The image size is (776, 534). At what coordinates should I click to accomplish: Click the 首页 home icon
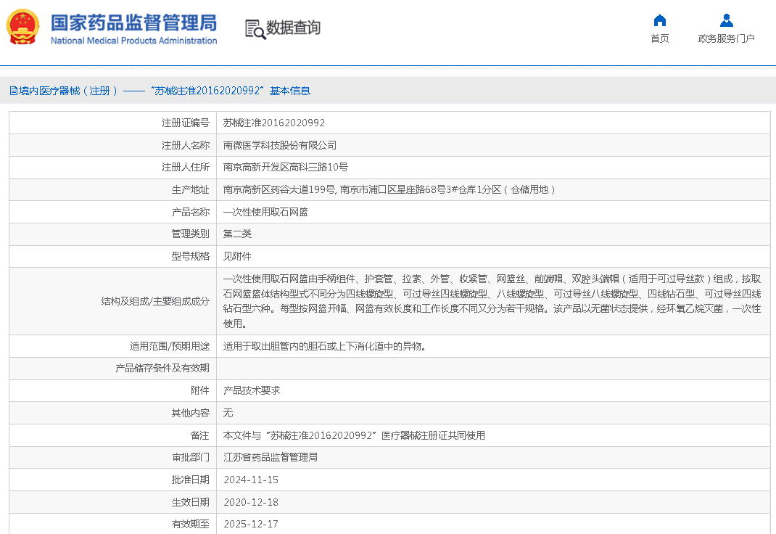point(660,20)
